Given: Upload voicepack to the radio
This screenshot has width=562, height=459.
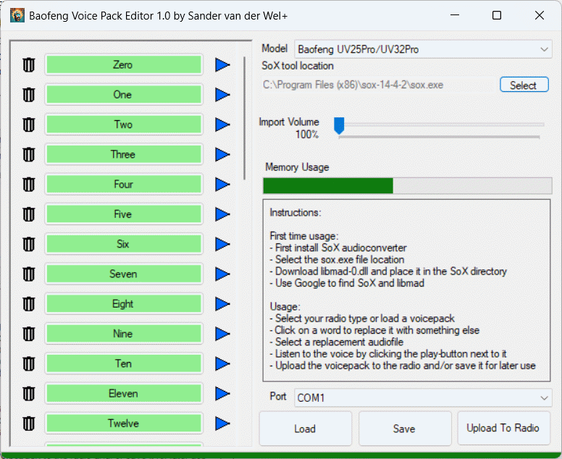Looking at the screenshot, I should tap(503, 428).
